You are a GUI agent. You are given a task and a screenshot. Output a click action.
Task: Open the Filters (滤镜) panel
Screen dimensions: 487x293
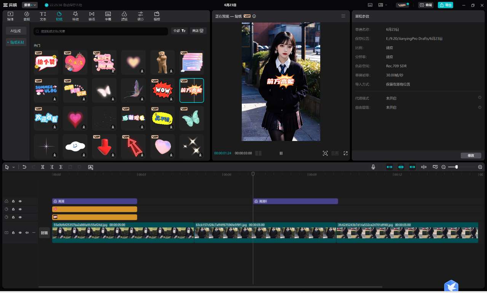click(124, 16)
